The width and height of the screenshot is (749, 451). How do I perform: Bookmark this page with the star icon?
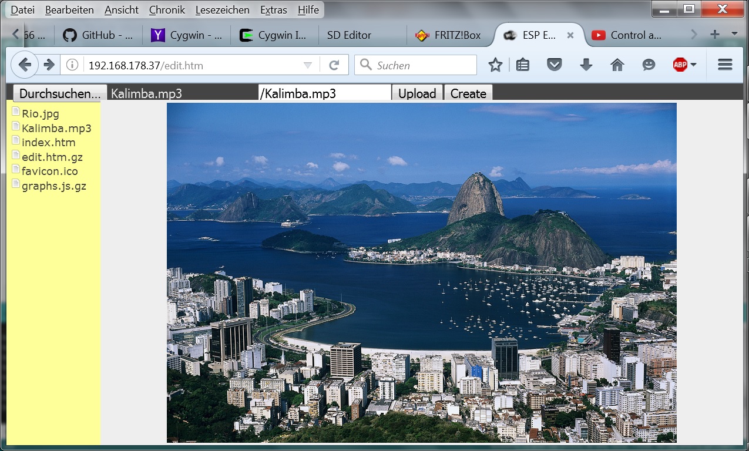(x=495, y=65)
